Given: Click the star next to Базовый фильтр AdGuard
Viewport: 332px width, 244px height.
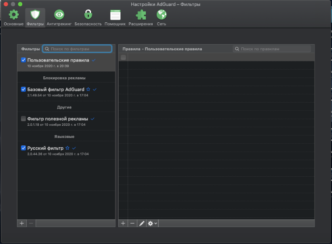Looking at the screenshot, I should tap(88, 89).
